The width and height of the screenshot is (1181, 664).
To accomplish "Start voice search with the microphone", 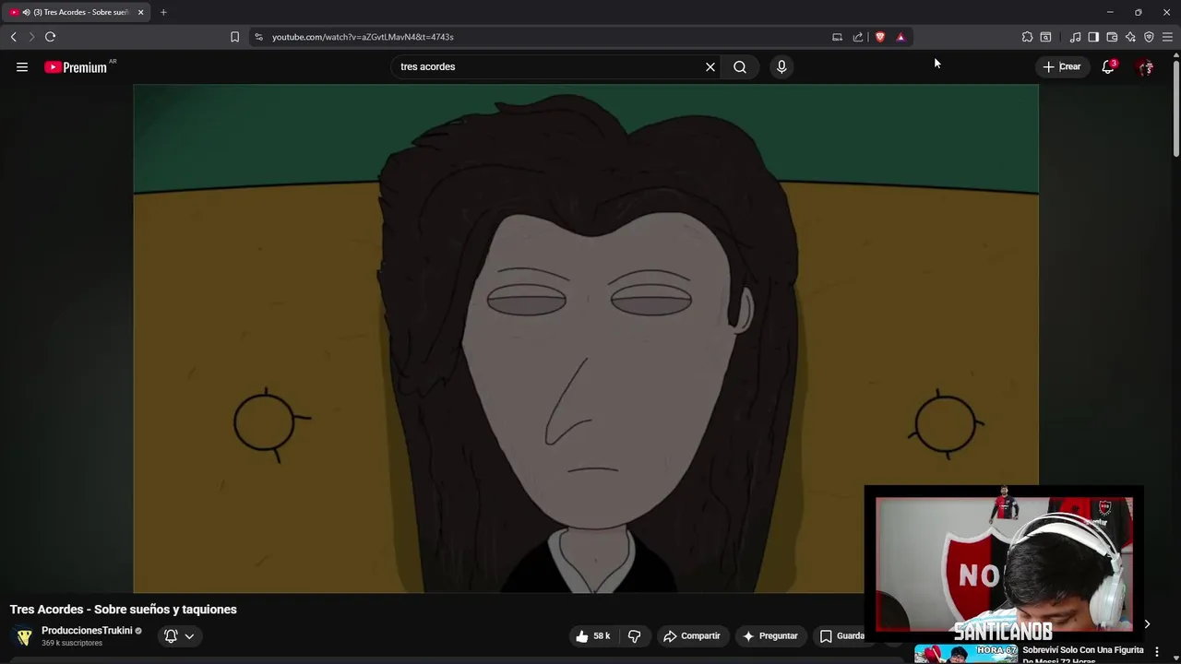I will (781, 66).
